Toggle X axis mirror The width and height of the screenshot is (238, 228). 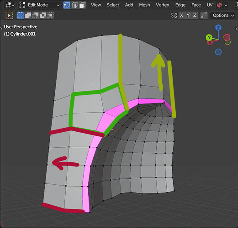pos(181,16)
